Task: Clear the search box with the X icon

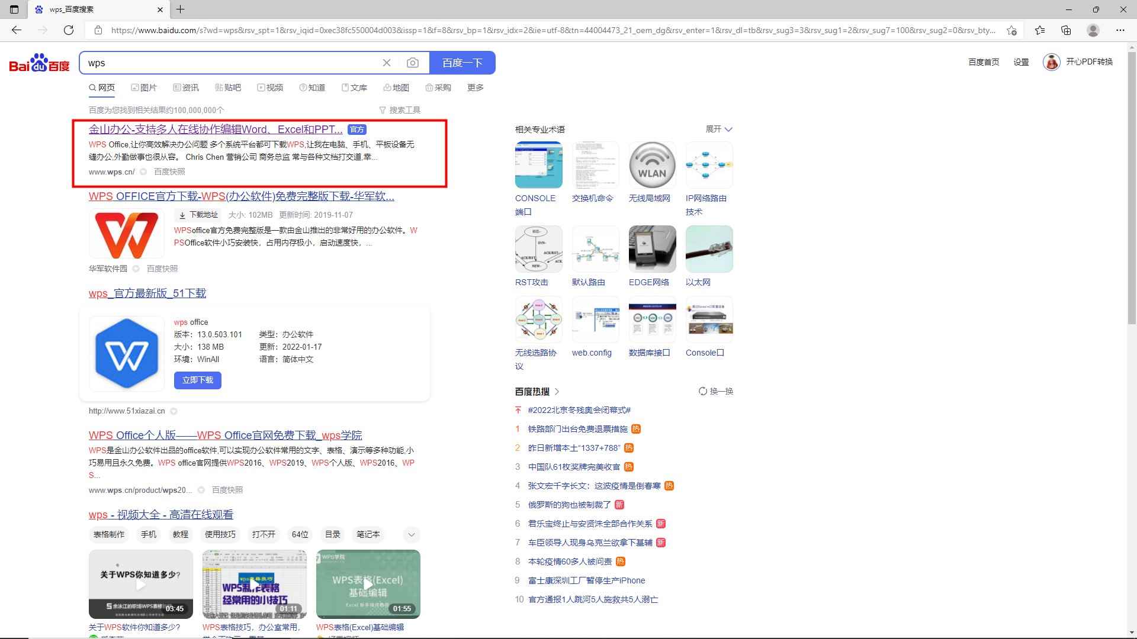Action: coord(387,62)
